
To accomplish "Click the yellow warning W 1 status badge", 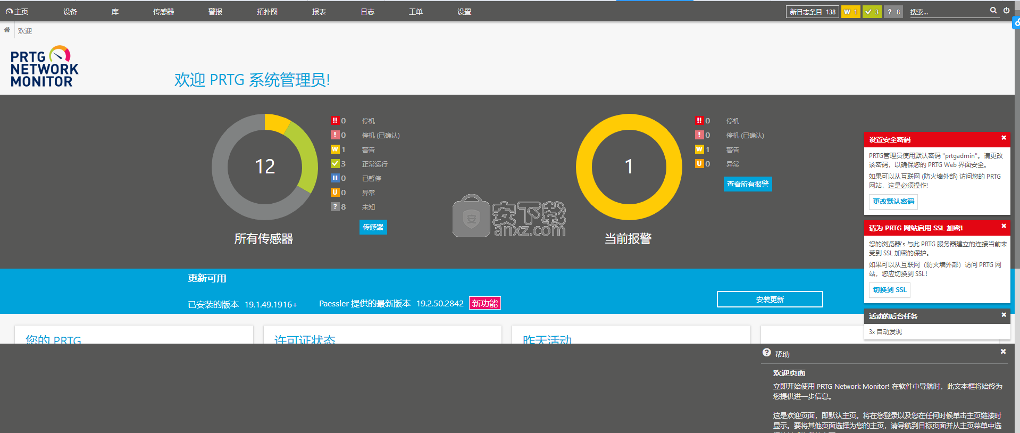I will [850, 12].
